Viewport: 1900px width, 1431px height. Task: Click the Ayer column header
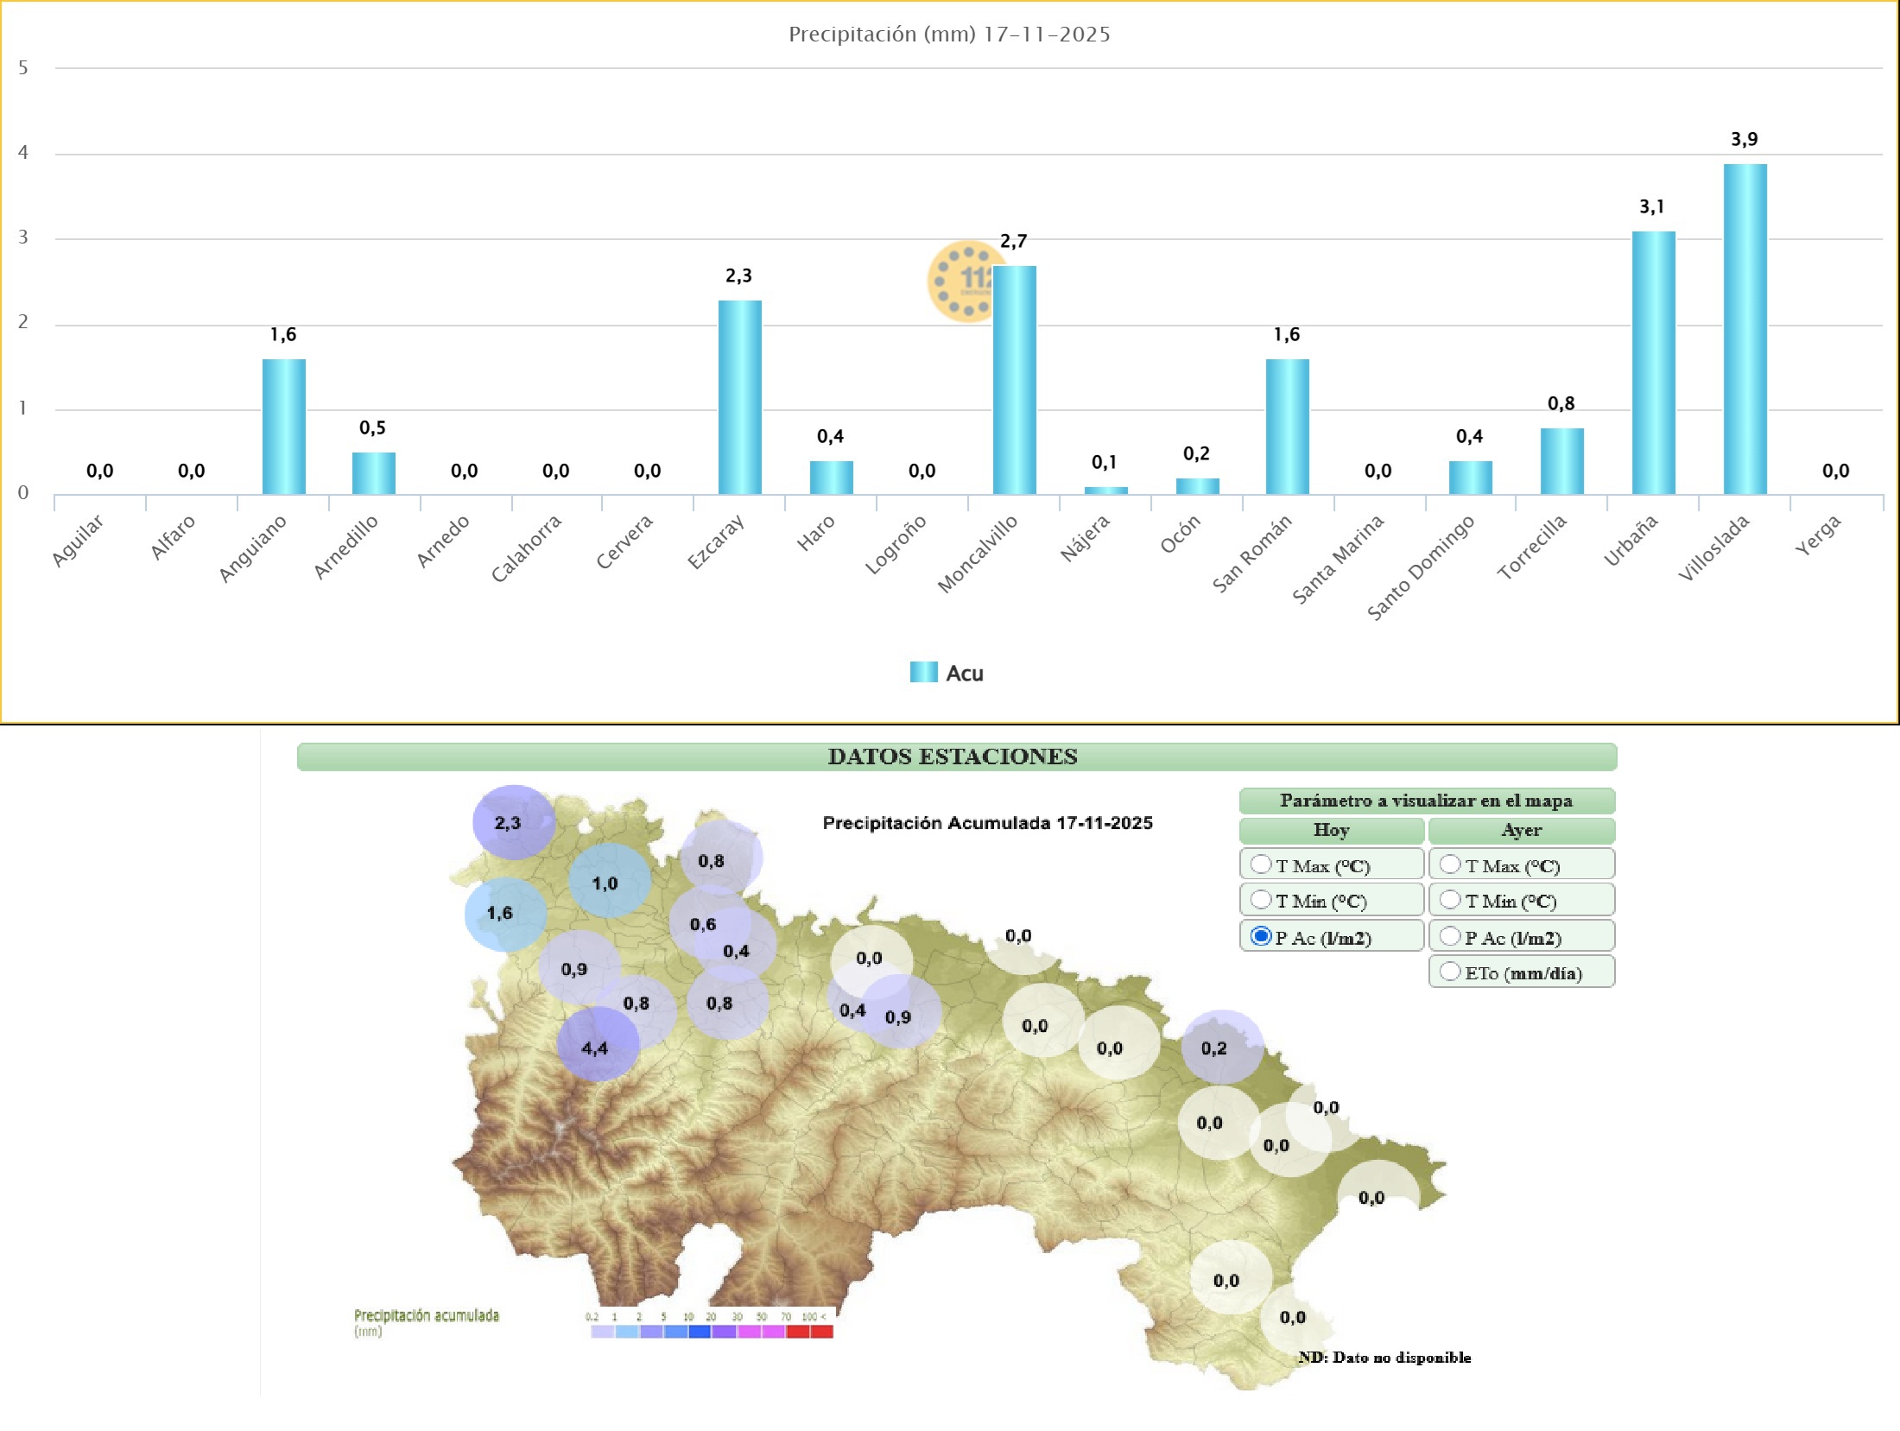click(1522, 830)
